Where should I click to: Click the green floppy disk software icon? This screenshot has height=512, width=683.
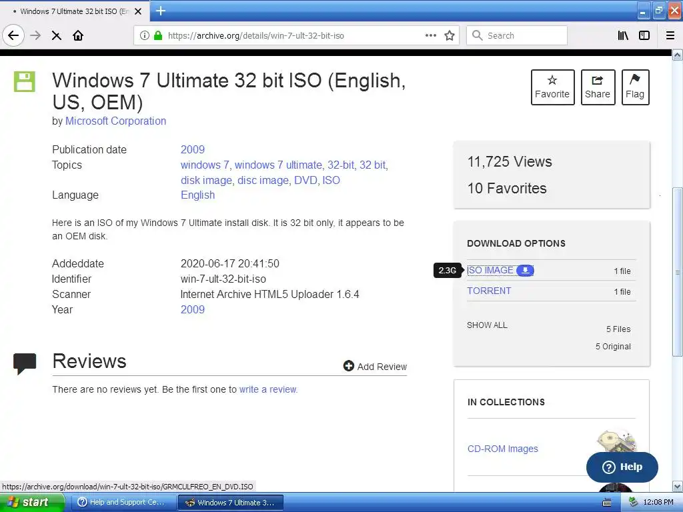click(25, 81)
